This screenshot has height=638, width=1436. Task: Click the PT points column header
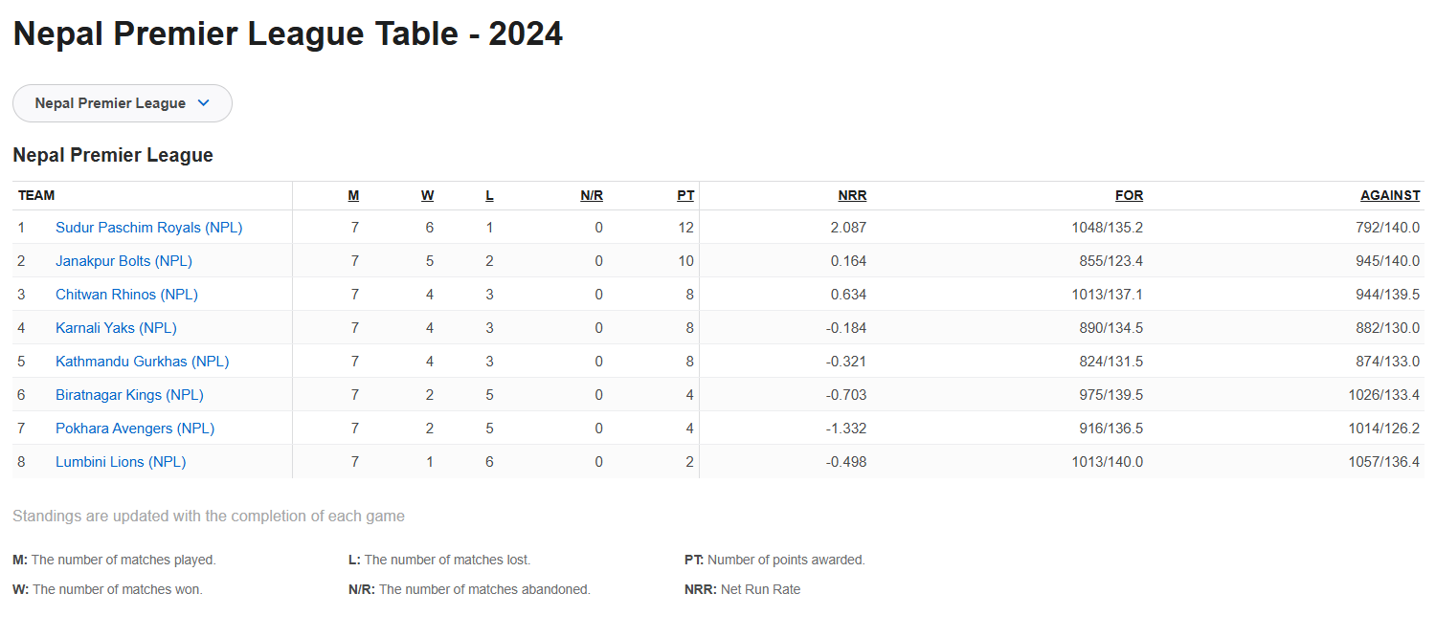[x=685, y=196]
